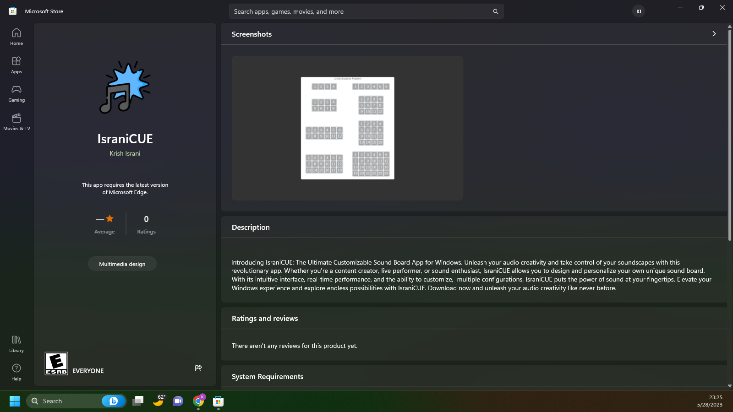Click the search magnifier icon
733x412 pixels.
pyautogui.click(x=495, y=11)
